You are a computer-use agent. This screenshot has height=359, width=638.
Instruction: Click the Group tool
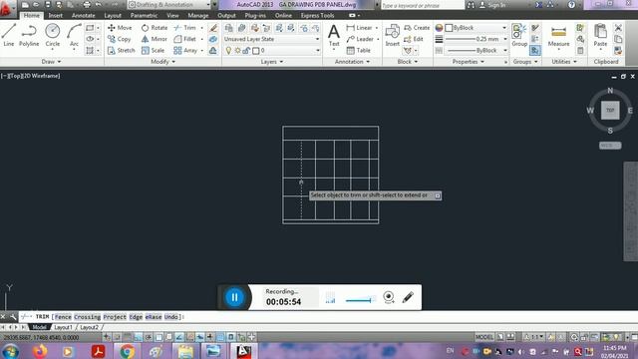click(519, 35)
